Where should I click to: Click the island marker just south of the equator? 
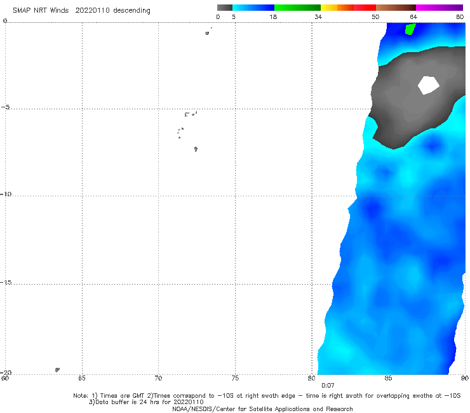(x=207, y=33)
